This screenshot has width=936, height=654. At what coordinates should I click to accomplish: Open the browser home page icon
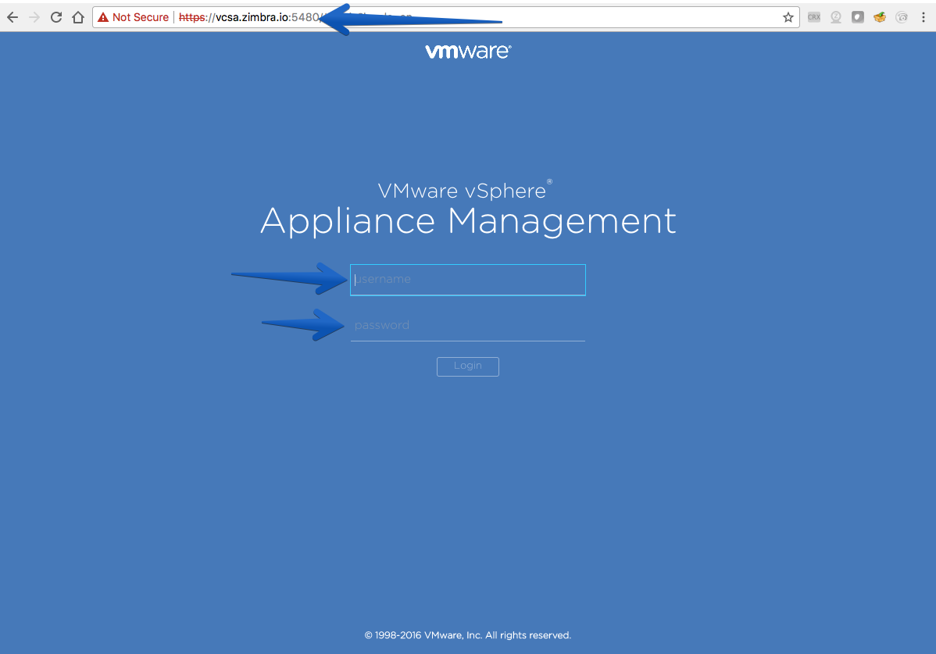78,17
